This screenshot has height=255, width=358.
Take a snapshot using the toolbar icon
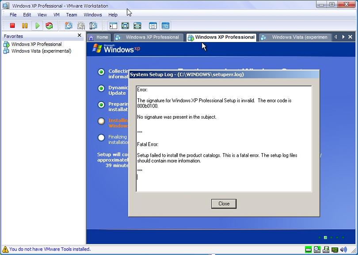pyautogui.click(x=69, y=26)
